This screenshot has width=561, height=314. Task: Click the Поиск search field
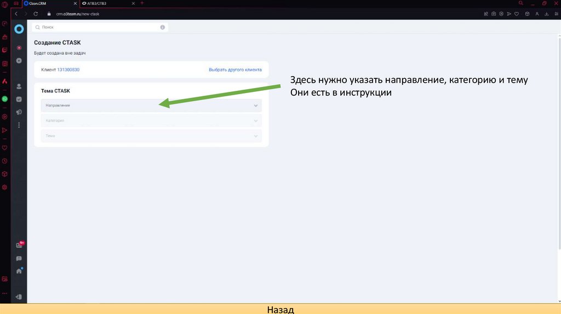point(100,27)
